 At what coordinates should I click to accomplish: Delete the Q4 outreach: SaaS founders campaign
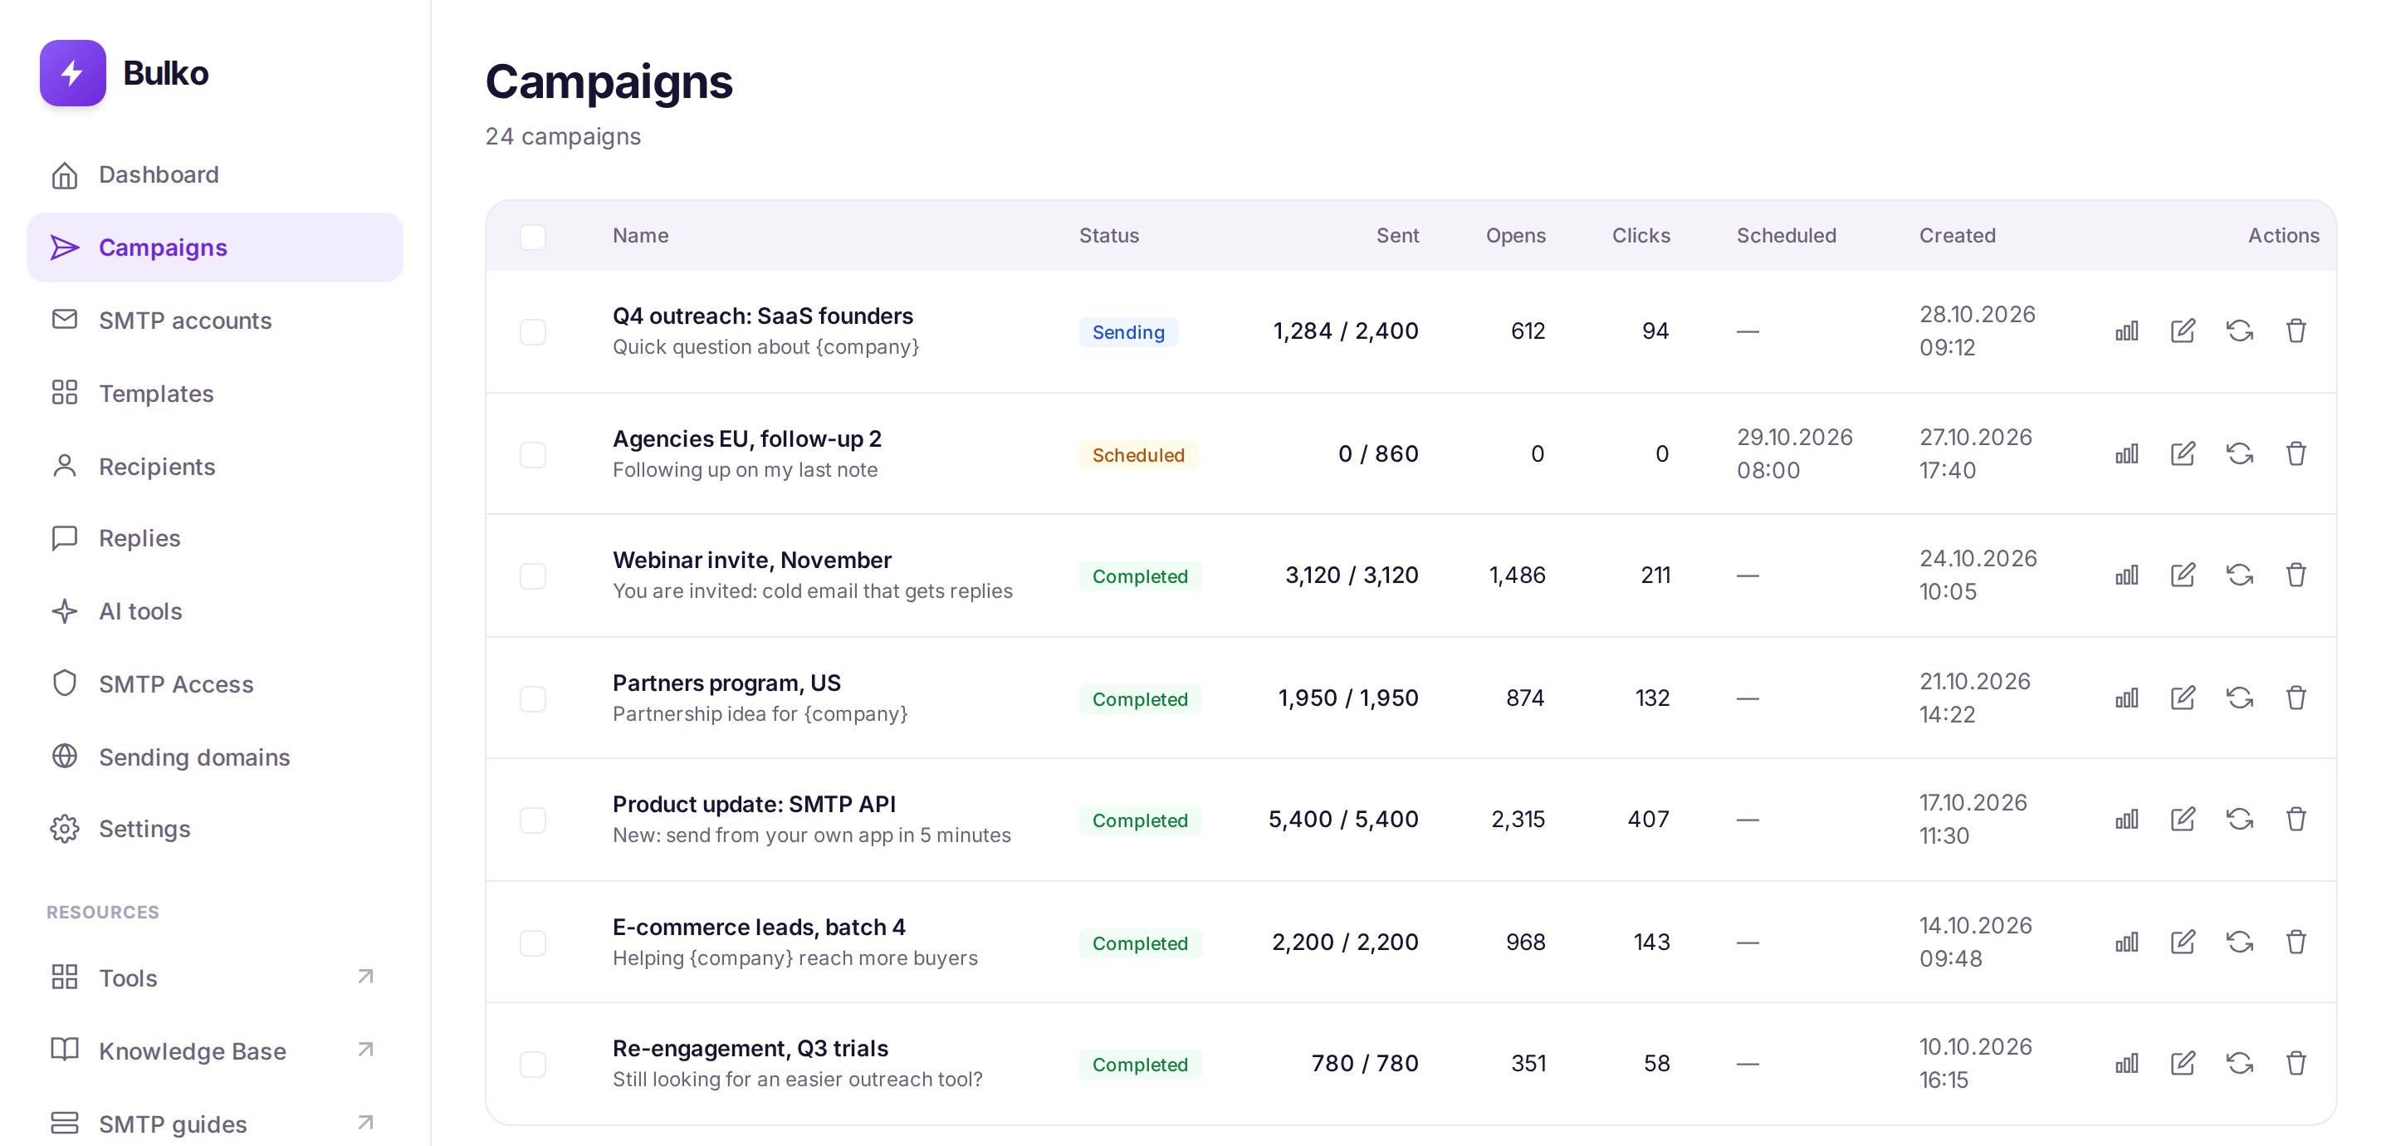tap(2296, 331)
